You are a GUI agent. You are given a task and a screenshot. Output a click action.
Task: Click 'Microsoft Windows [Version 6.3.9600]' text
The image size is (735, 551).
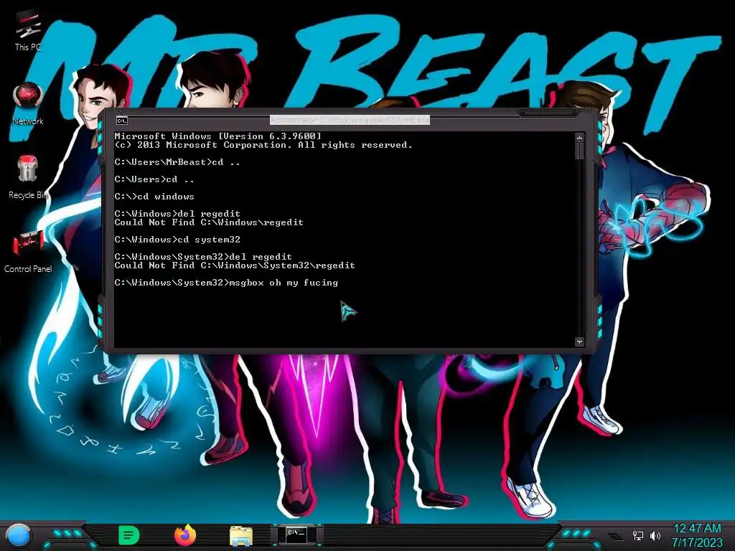[218, 136]
